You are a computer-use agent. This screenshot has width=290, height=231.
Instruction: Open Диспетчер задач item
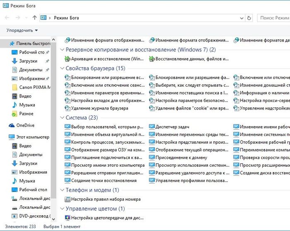(172, 127)
